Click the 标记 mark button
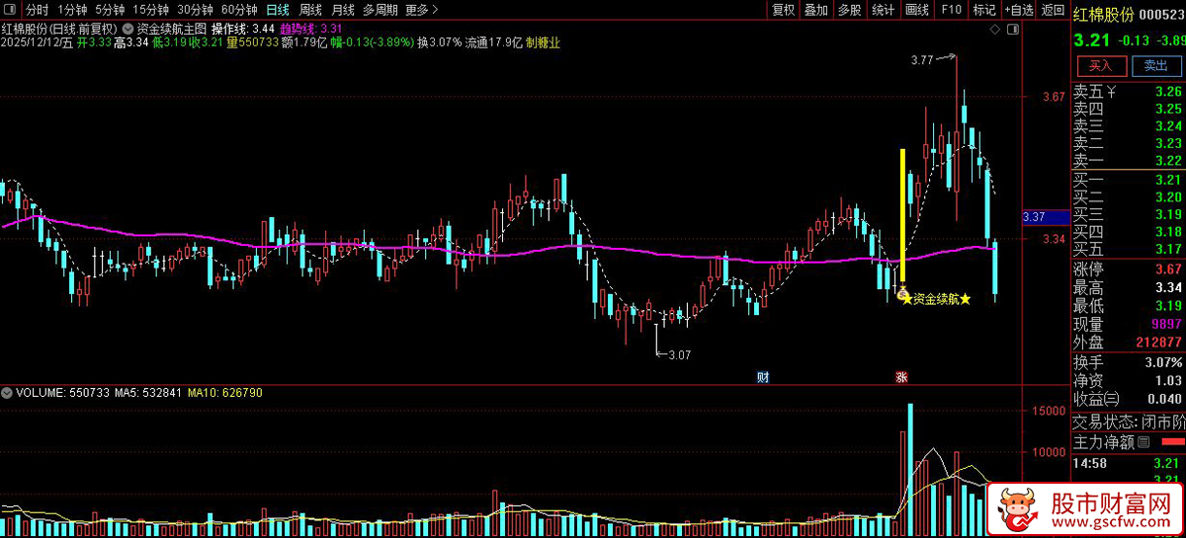The image size is (1186, 538). click(x=984, y=10)
